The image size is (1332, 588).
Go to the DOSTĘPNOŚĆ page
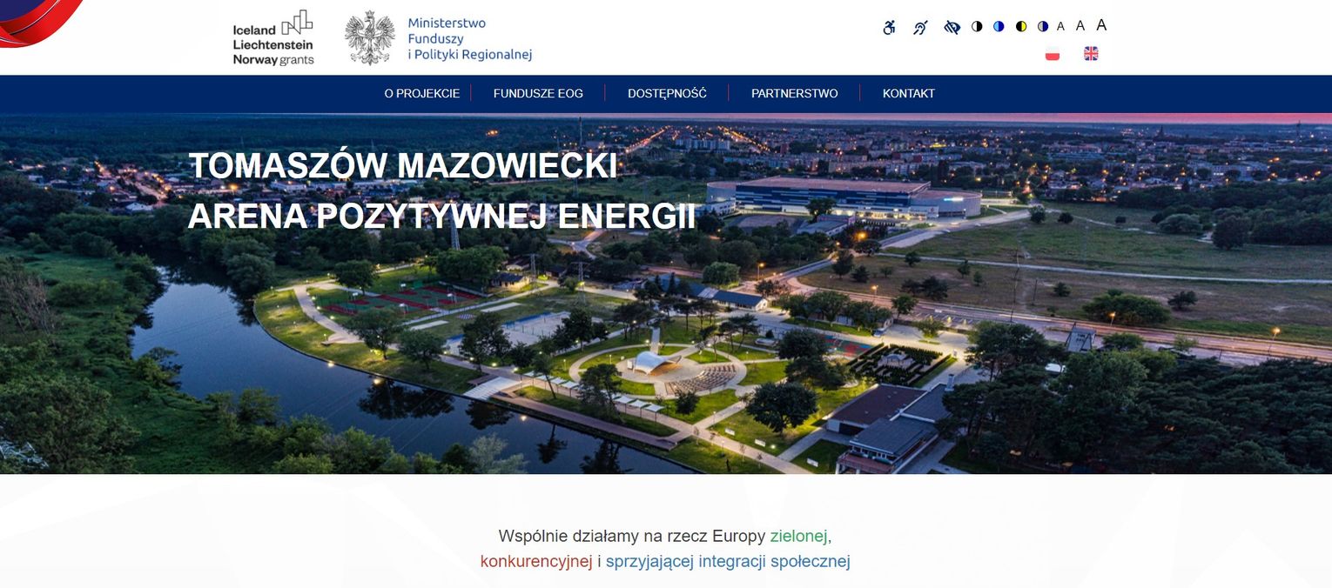pyautogui.click(x=667, y=94)
